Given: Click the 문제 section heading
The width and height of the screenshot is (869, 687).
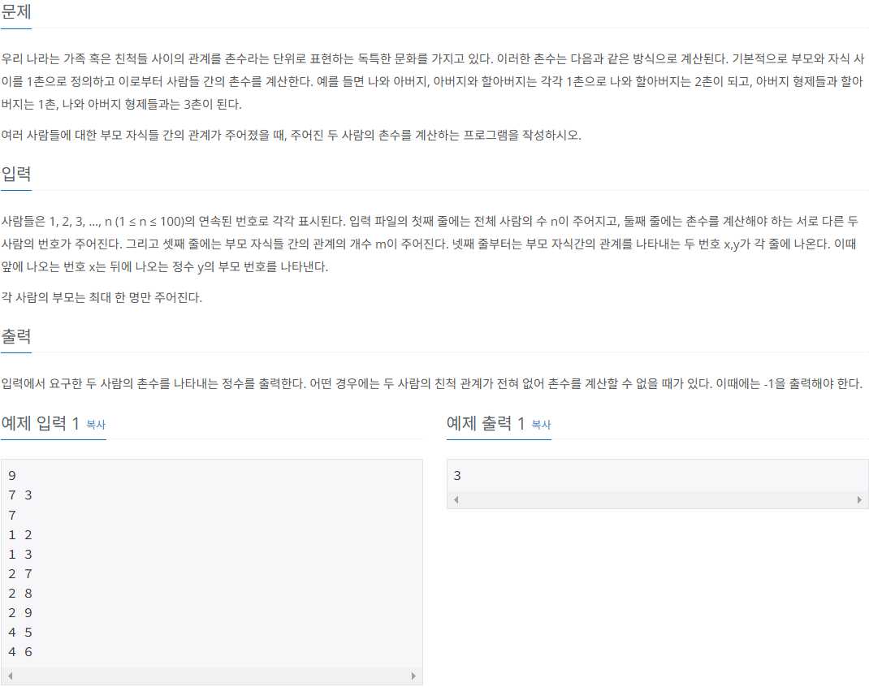Looking at the screenshot, I should tap(16, 12).
